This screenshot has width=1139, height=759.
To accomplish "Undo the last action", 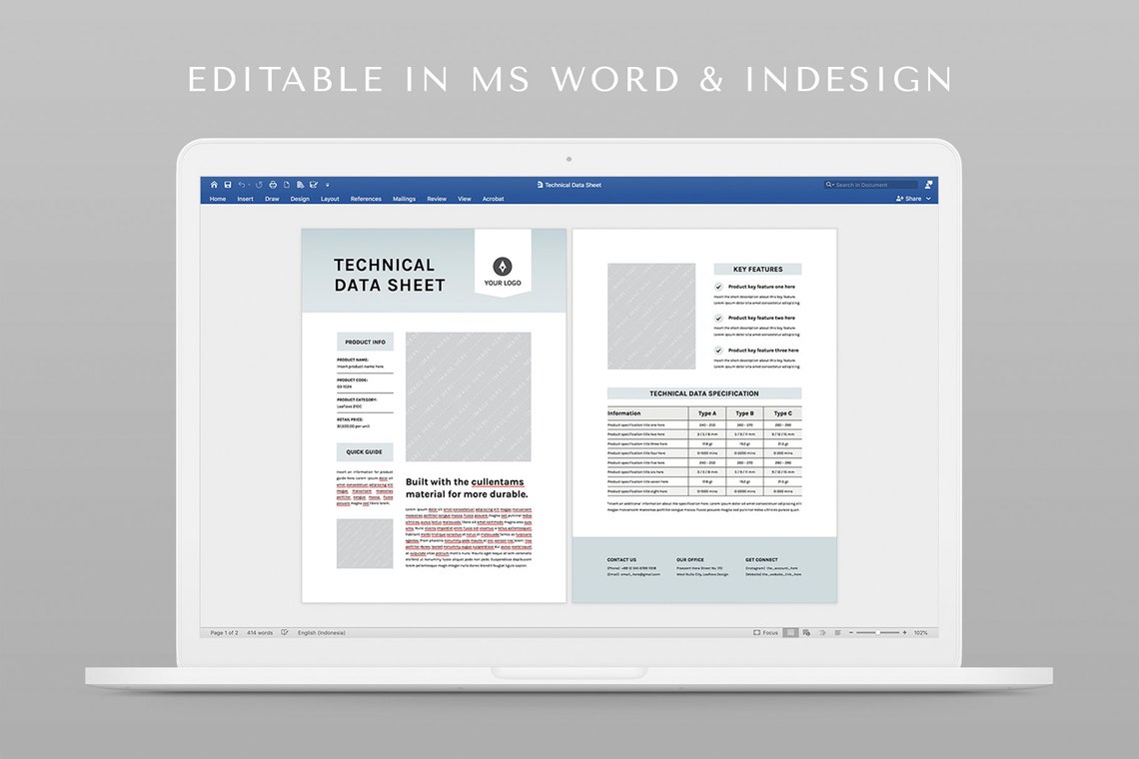I will (x=239, y=185).
